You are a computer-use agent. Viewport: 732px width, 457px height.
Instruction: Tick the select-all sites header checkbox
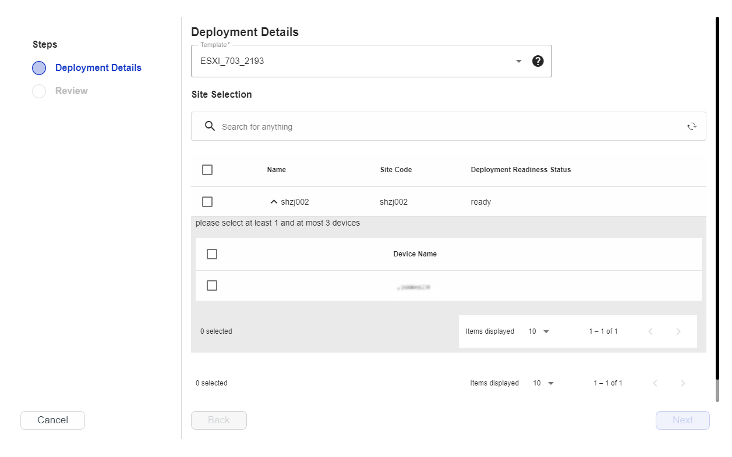[207, 170]
